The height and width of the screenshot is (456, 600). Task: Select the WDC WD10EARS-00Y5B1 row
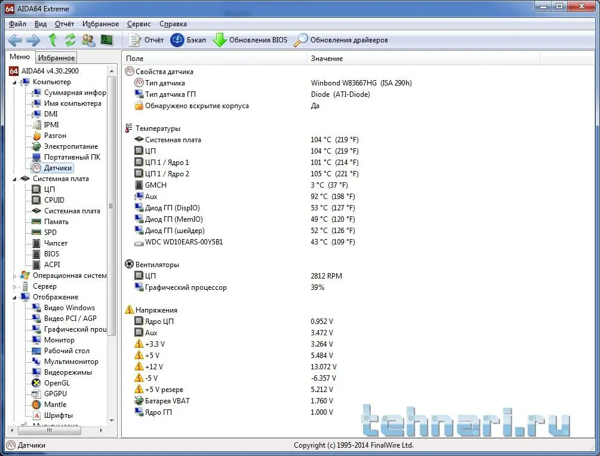245,242
